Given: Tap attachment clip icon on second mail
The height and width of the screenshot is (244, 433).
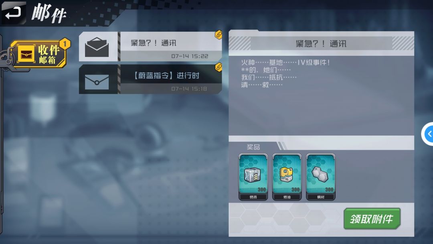Looking at the screenshot, I should pyautogui.click(x=219, y=67).
